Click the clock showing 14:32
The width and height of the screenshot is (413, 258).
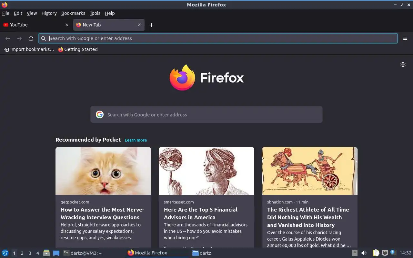pyautogui.click(x=406, y=253)
